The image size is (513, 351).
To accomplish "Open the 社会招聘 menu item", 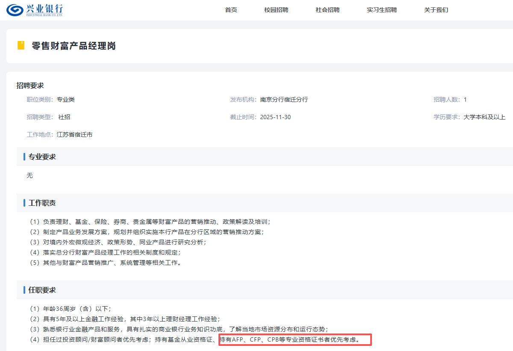I will [327, 10].
